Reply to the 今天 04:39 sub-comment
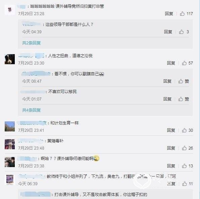Screen dimensions: 200x199 coord(168,32)
